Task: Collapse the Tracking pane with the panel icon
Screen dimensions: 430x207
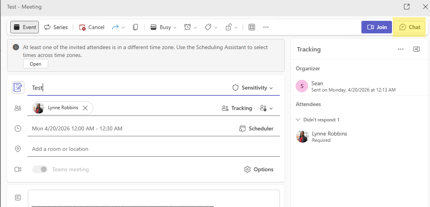Action: click(x=416, y=49)
